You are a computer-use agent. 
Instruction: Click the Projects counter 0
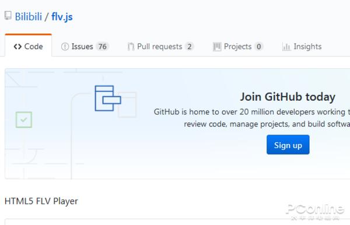coord(258,47)
